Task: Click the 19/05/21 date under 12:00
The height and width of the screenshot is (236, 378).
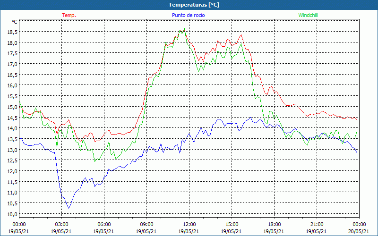Action: coord(189,231)
